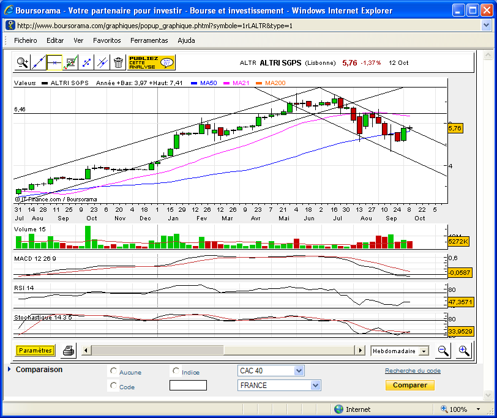Select the trend line drawing tool
The width and height of the screenshot is (497, 418).
39,62
